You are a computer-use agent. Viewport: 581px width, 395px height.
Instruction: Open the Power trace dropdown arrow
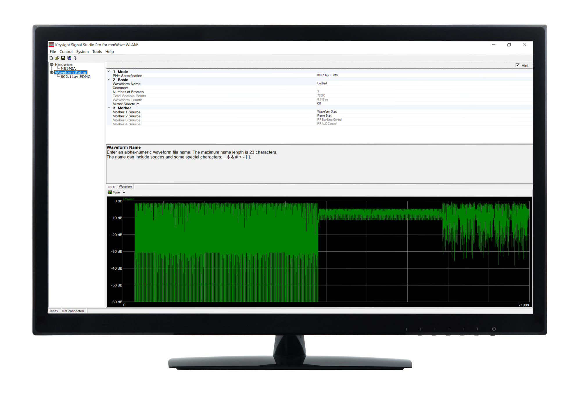pos(124,193)
